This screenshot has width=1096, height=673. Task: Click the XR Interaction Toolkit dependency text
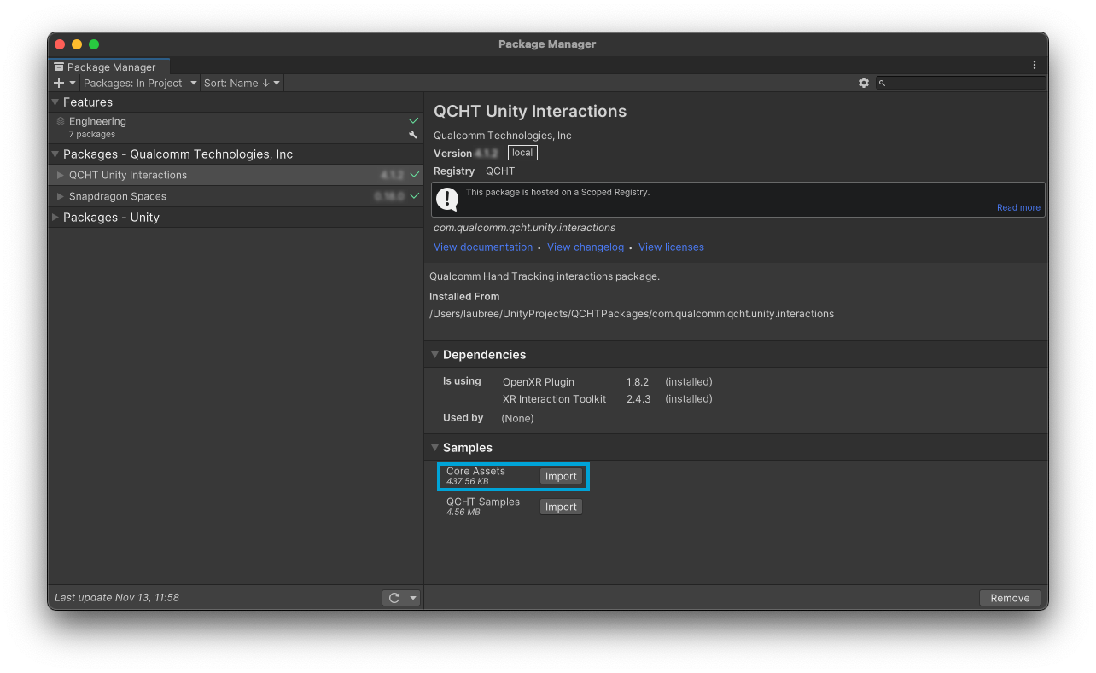555,399
